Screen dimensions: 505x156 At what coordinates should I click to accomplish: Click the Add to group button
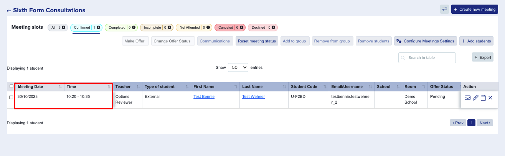click(x=294, y=41)
